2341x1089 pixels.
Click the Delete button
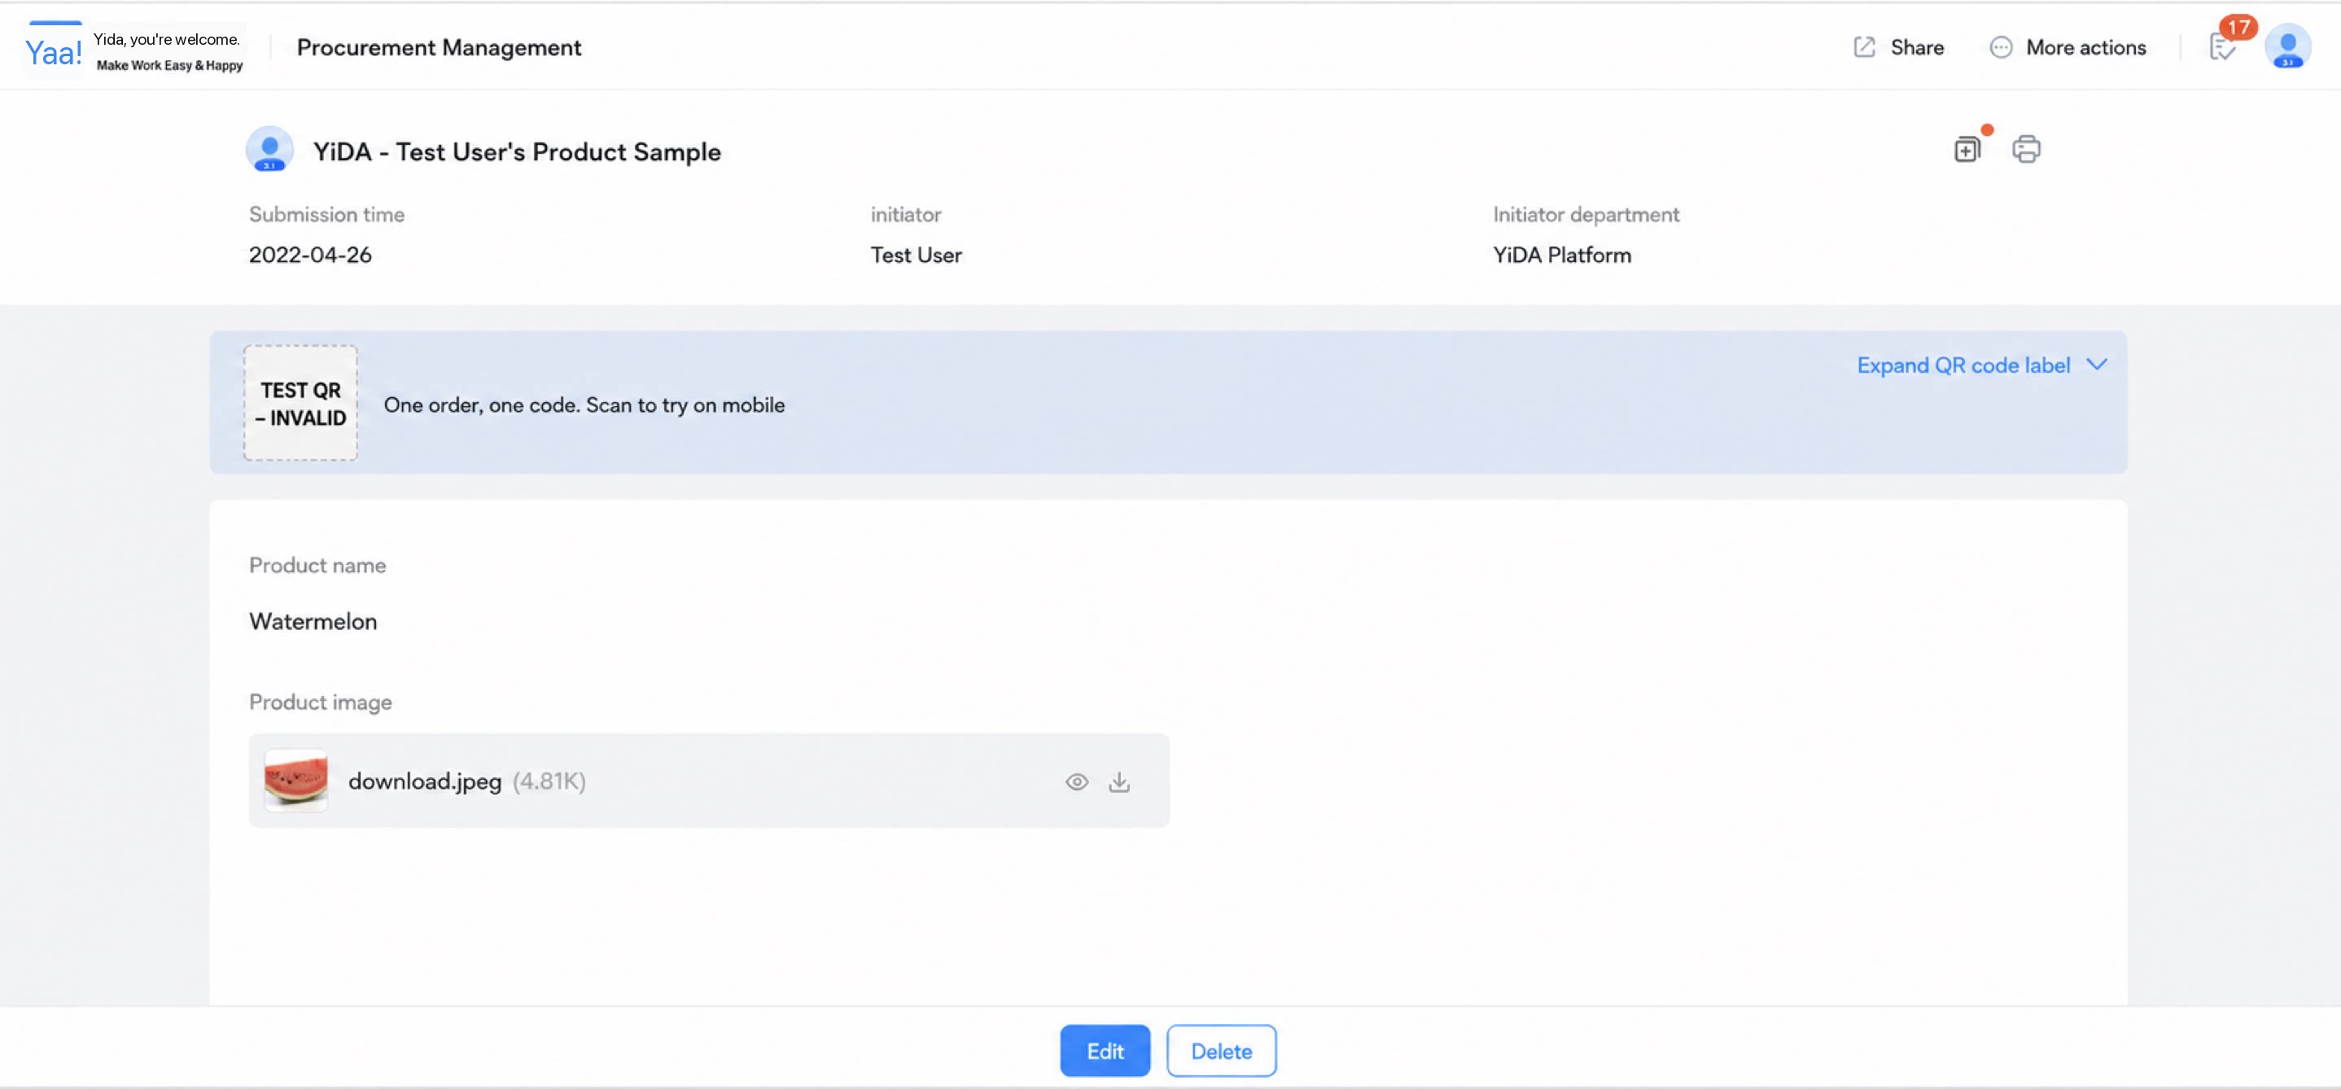[x=1222, y=1051]
